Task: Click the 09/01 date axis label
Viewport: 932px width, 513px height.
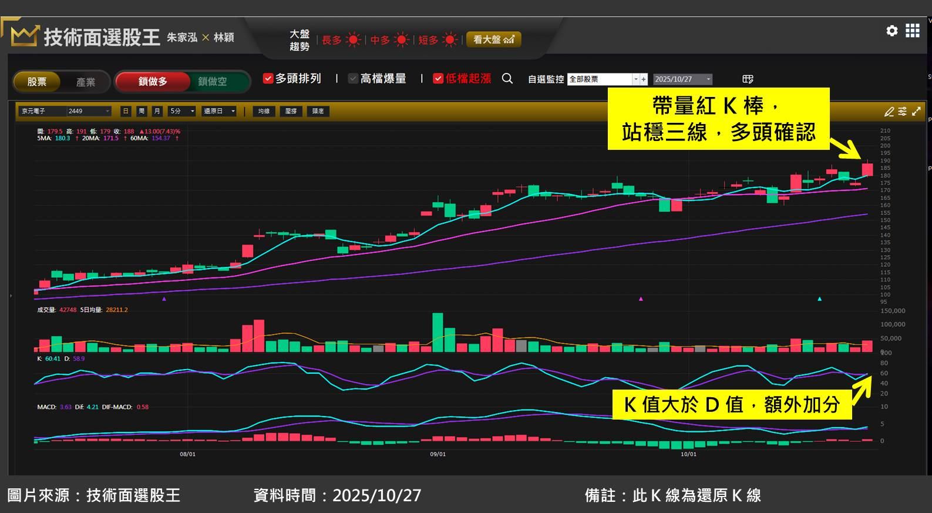Action: pos(438,454)
